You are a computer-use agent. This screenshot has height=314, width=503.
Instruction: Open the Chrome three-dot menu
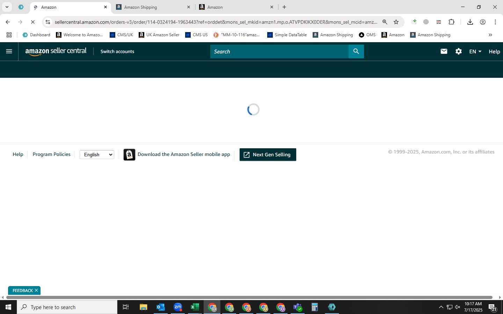point(495,22)
